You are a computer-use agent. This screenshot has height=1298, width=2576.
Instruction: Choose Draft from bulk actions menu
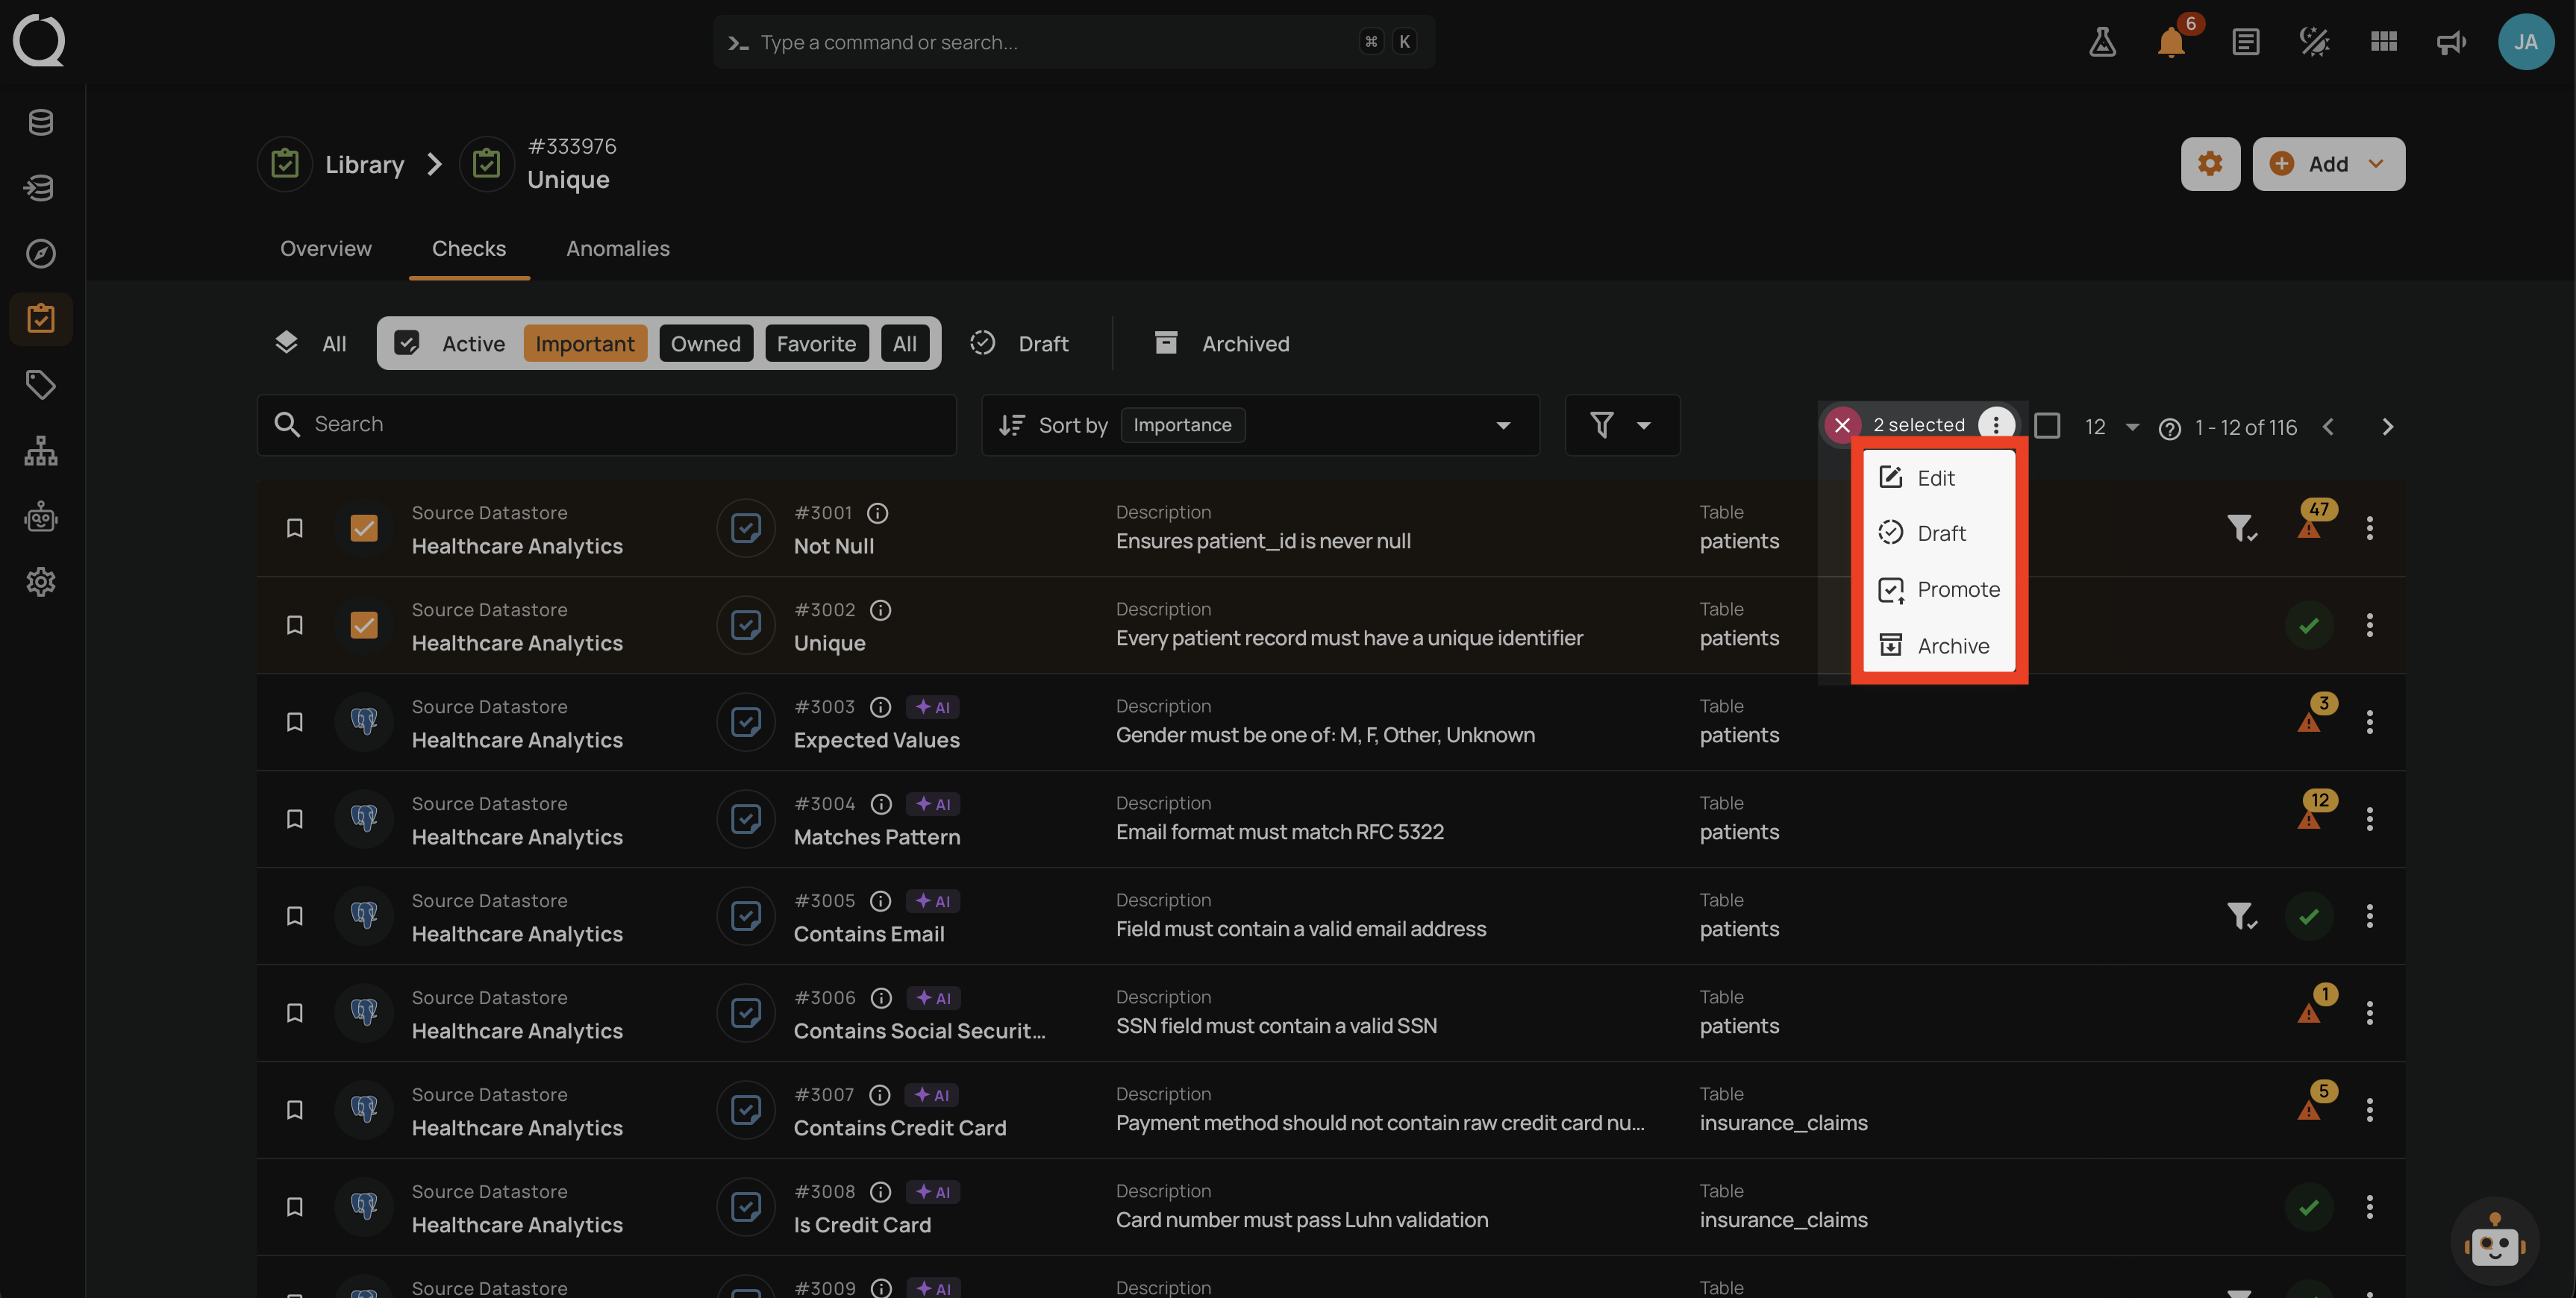[1938, 533]
